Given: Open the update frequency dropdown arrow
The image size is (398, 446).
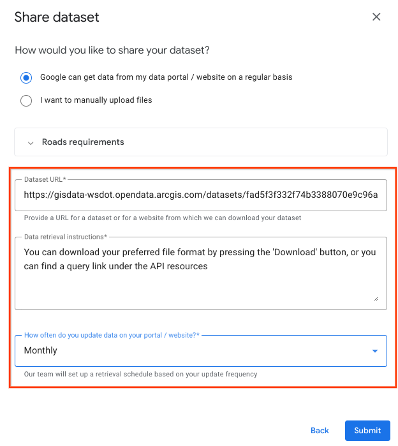Looking at the screenshot, I should (374, 351).
